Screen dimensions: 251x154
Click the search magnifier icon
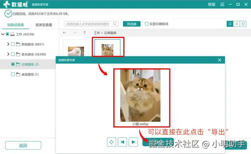tap(115, 24)
